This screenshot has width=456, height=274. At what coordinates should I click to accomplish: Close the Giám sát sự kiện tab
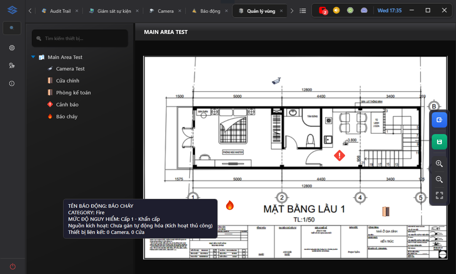[137, 11]
